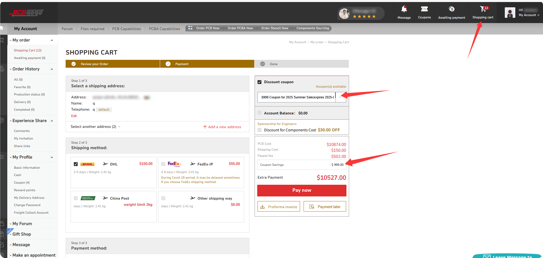Click the download icon on Proforma invoice
Screen dimensions: 543x258
coord(262,207)
